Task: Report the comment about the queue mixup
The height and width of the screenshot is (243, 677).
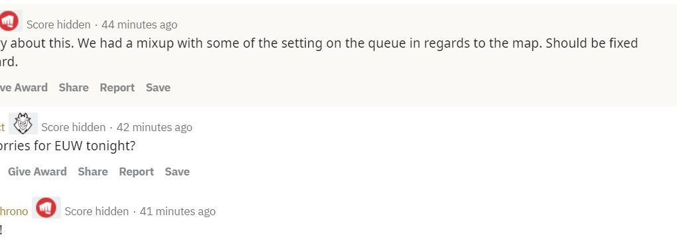Action: point(117,87)
